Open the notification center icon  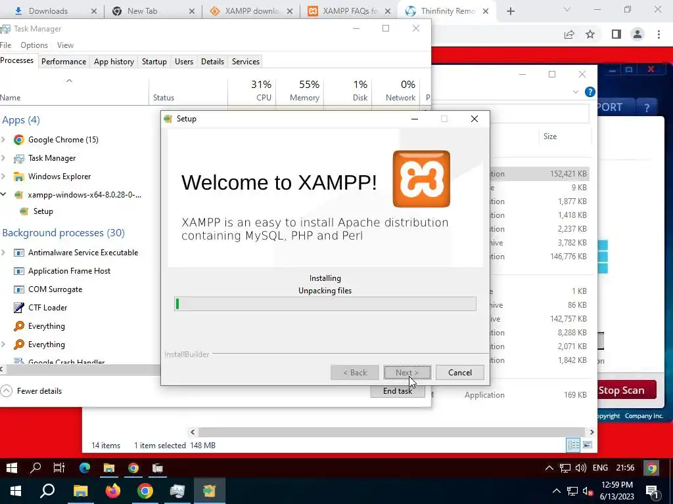[652, 491]
